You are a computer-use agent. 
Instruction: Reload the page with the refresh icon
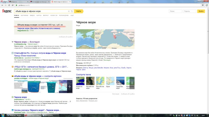point(9,5)
